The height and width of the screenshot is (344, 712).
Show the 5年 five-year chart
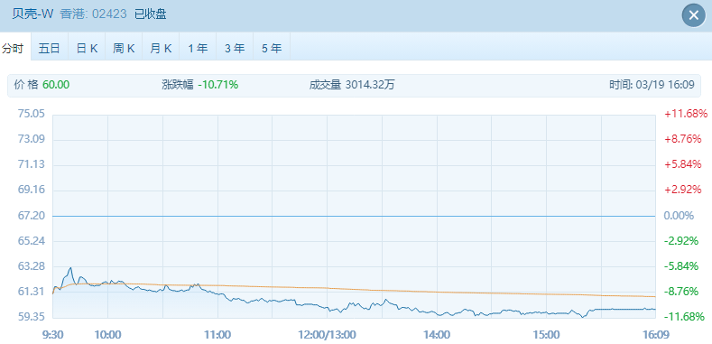(x=272, y=49)
